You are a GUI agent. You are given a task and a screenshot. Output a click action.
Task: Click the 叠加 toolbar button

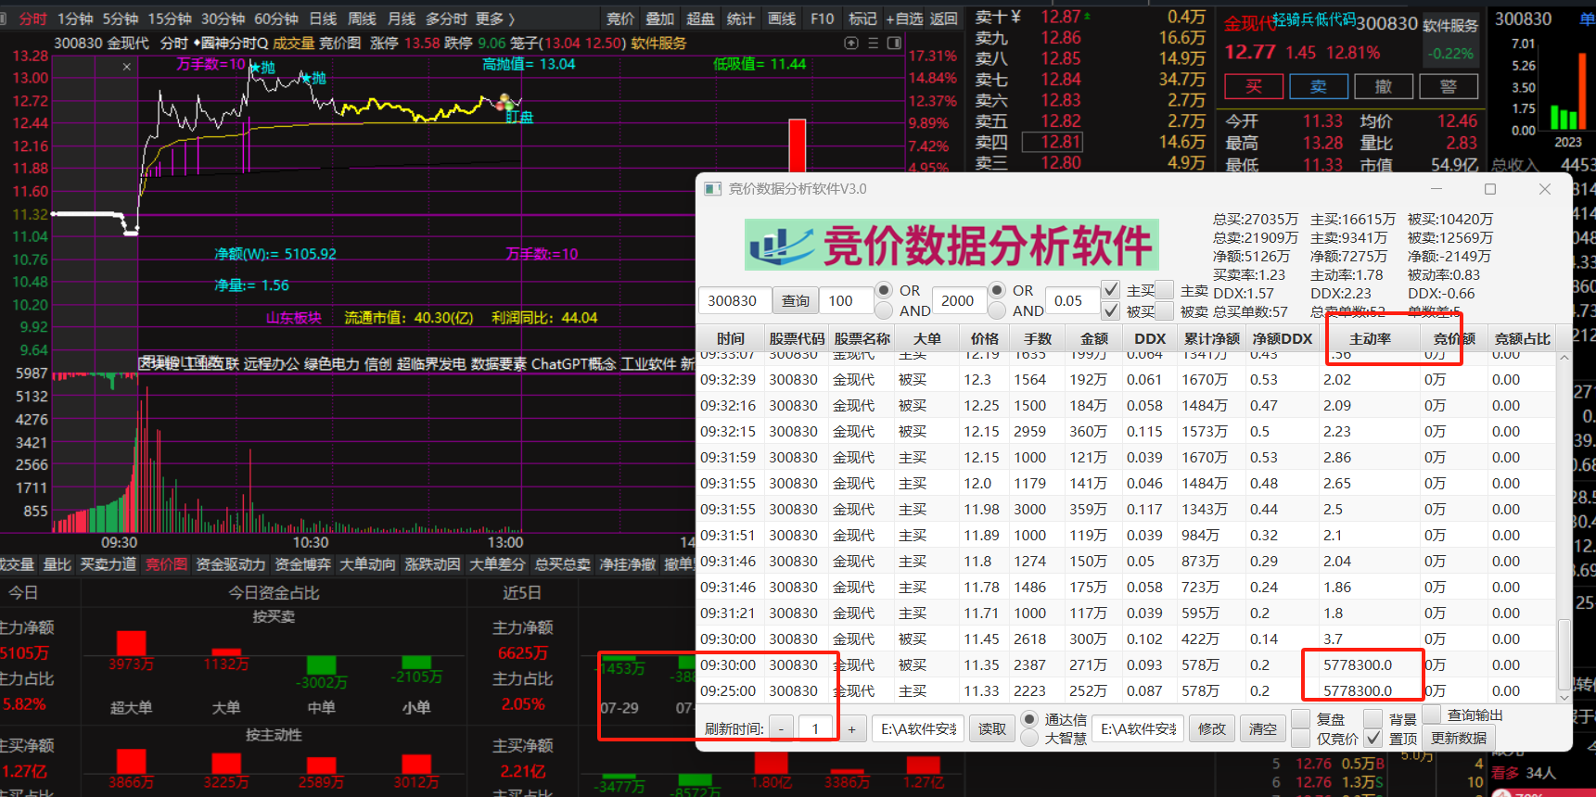[x=660, y=19]
